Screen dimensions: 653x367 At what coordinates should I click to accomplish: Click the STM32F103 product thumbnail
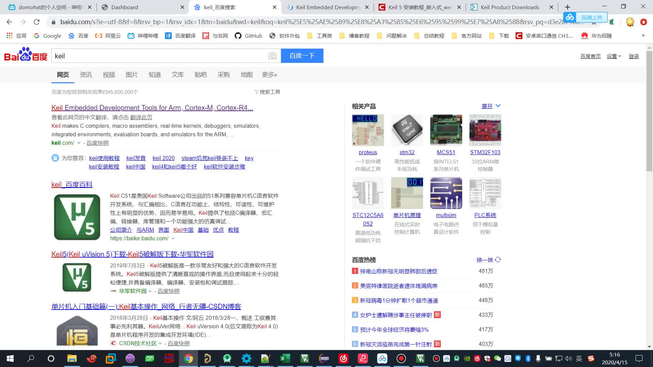click(x=485, y=130)
